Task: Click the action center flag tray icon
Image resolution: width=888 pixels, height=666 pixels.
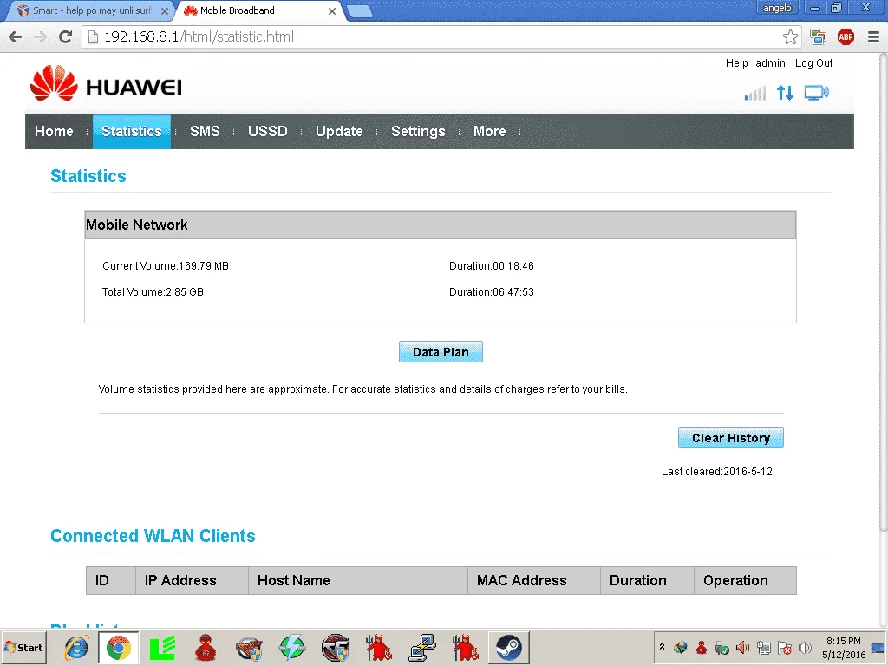Action: tap(784, 647)
